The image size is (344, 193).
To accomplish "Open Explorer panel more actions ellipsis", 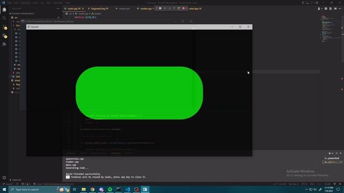I will [x=58, y=9].
